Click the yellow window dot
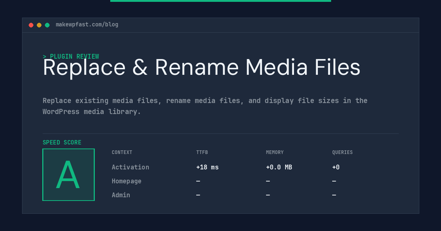This screenshot has height=231, width=441. click(x=39, y=25)
